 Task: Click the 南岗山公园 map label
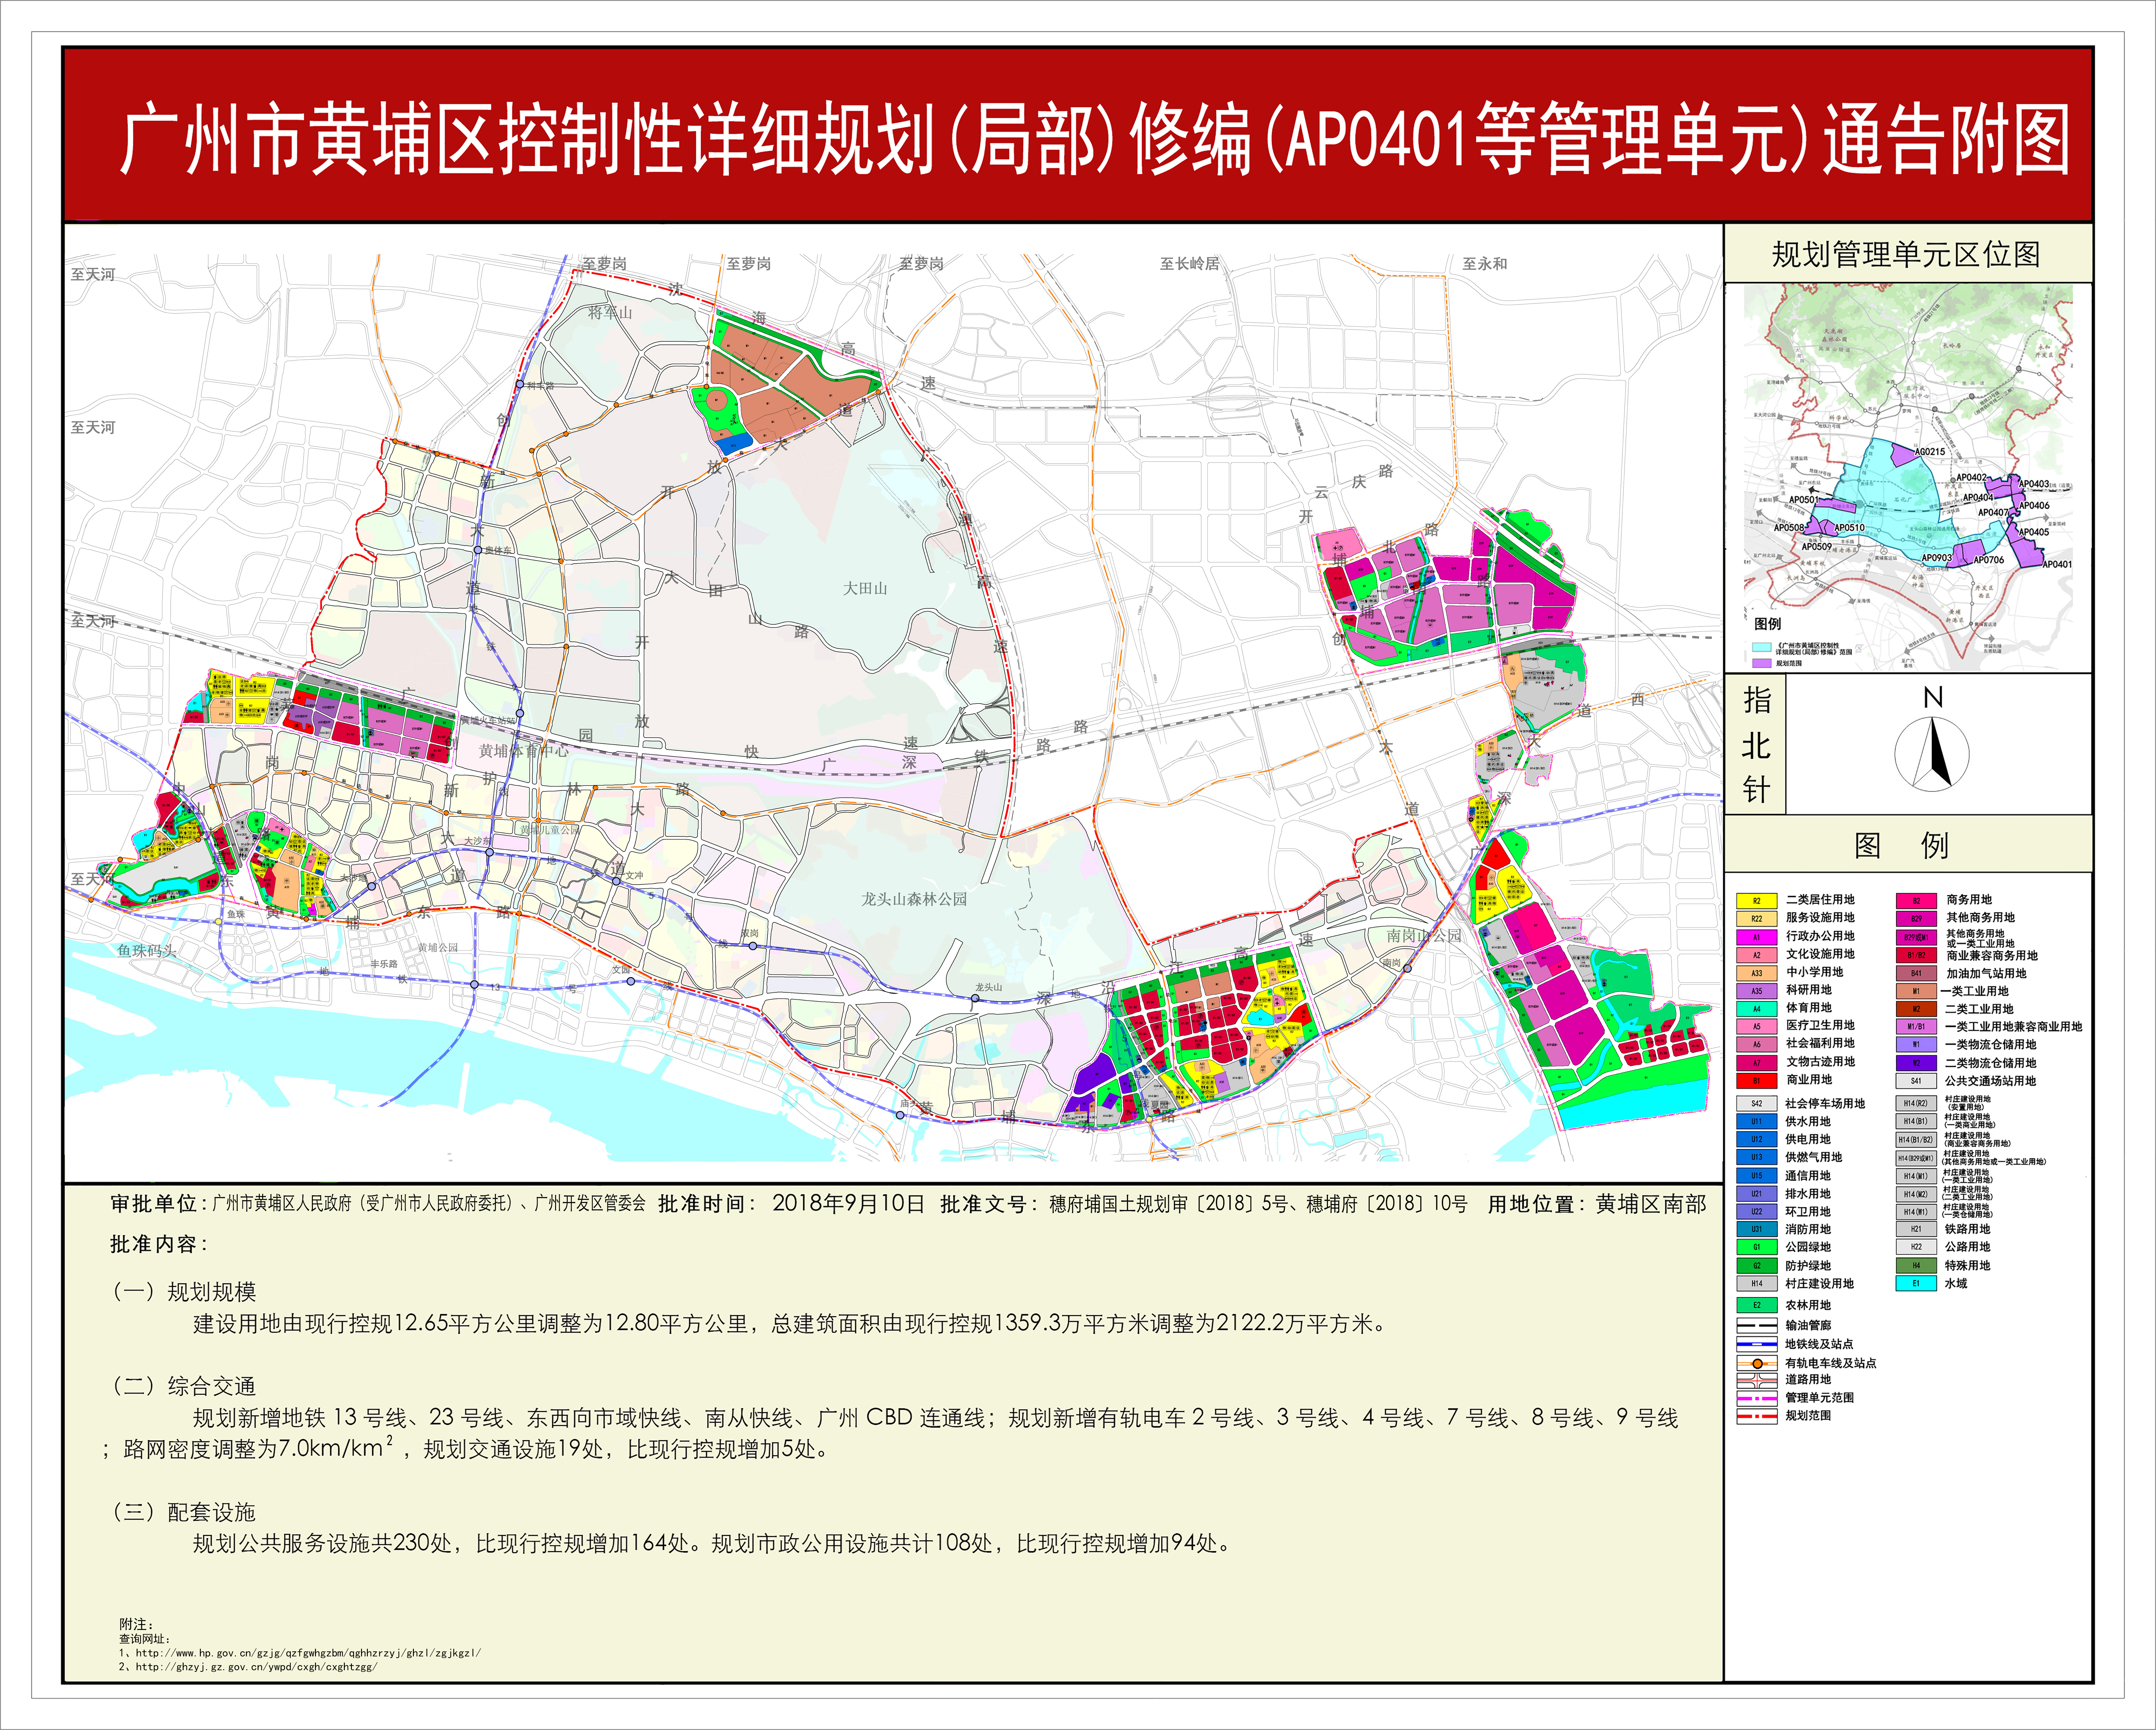(1424, 936)
